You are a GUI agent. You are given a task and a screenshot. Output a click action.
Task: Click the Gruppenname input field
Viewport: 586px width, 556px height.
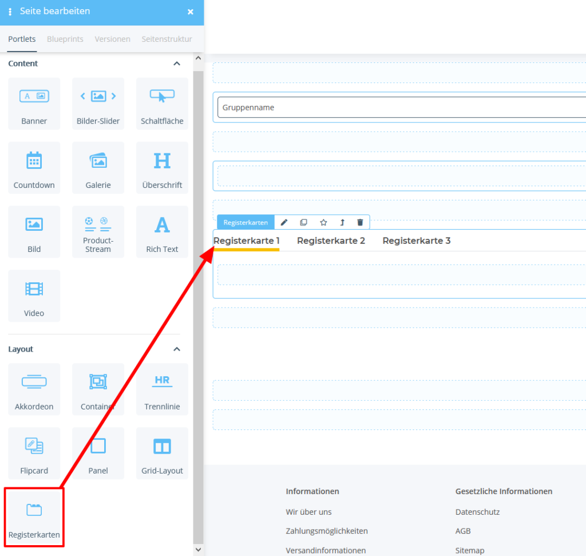[x=401, y=107]
